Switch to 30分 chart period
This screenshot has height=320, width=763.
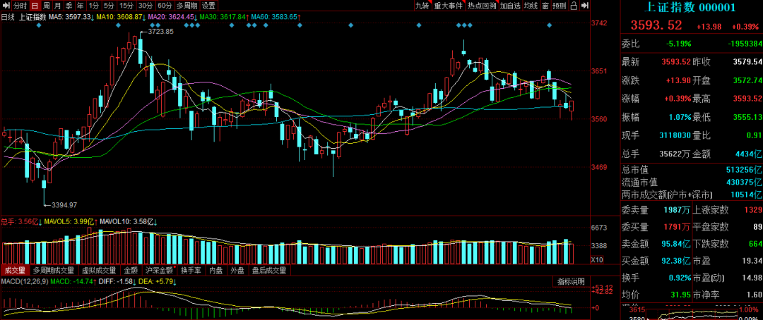point(146,6)
